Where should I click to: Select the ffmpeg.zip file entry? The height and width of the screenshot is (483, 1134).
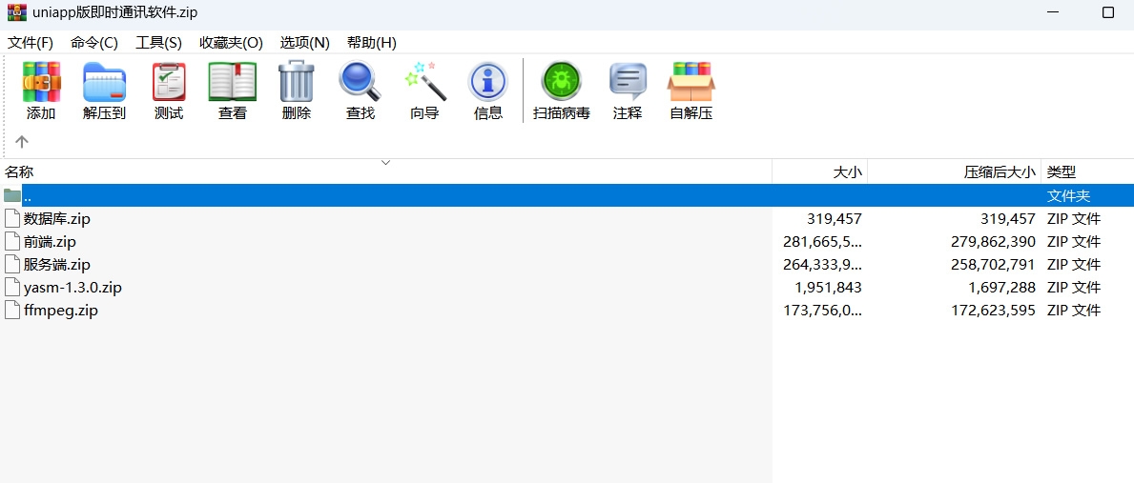pos(61,311)
